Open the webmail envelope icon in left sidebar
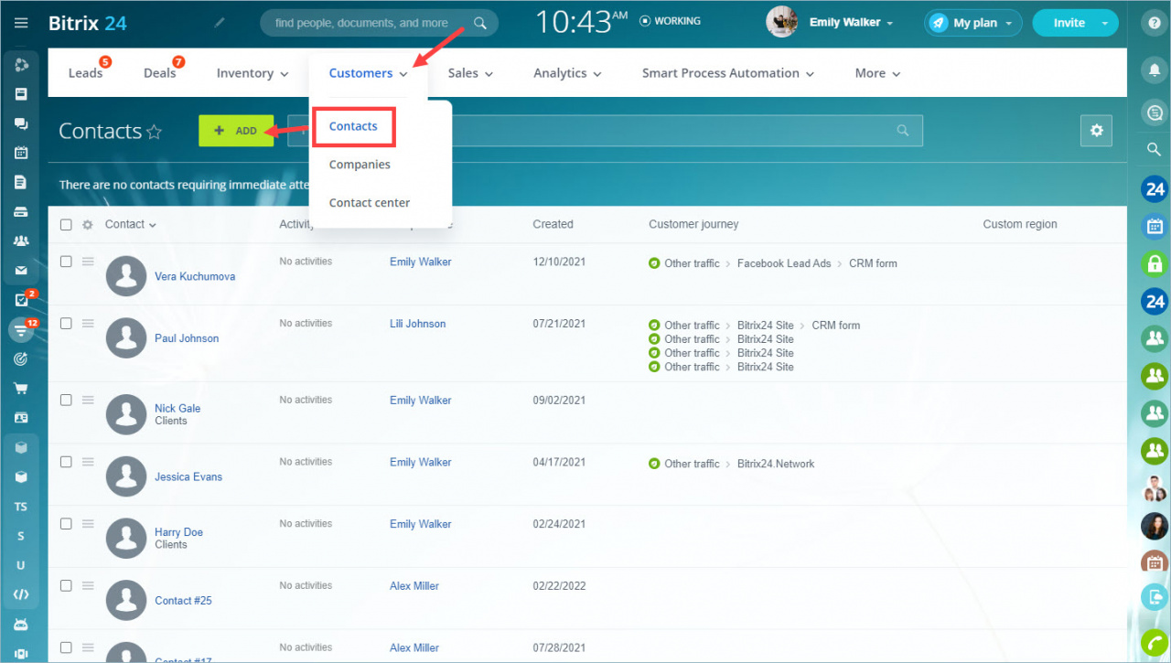1171x663 pixels. point(21,271)
